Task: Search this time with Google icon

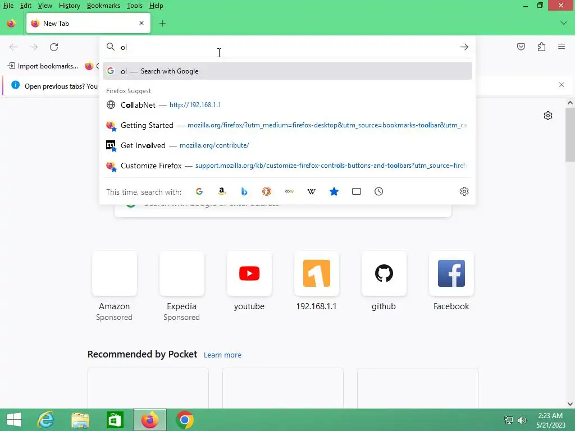Action: point(199,191)
